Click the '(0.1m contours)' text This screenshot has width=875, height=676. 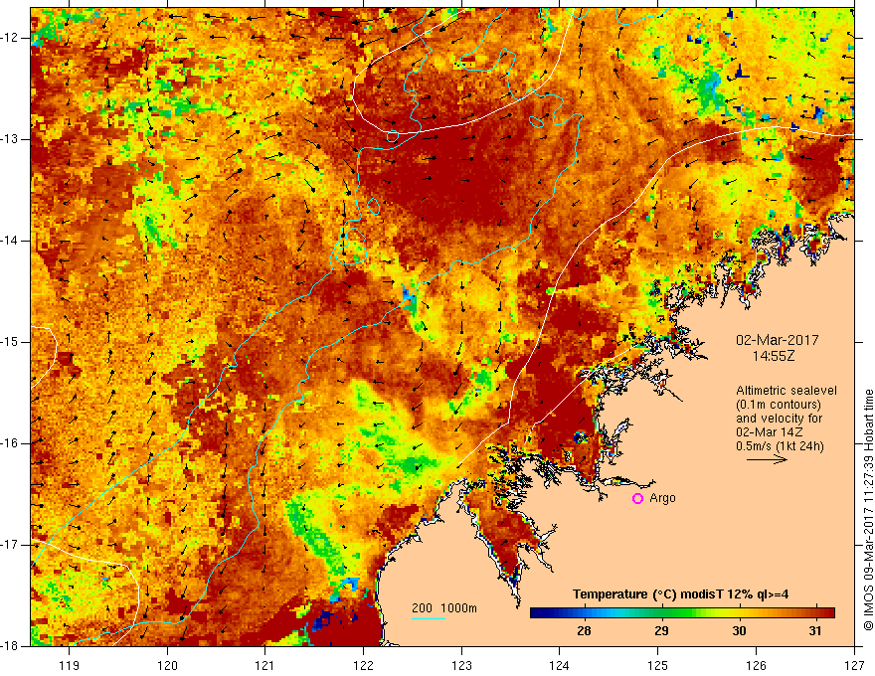779,405
